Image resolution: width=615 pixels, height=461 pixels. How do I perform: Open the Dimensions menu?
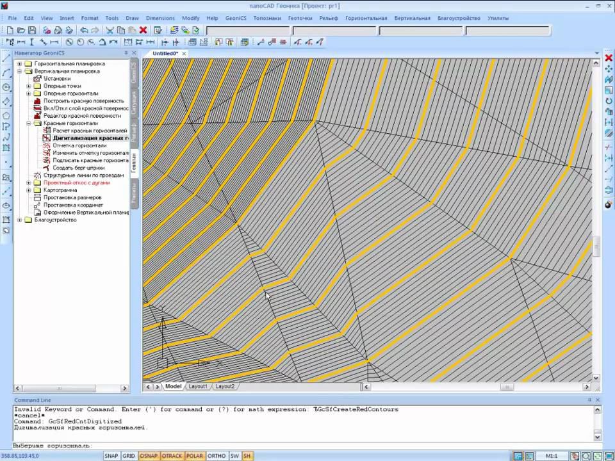pyautogui.click(x=160, y=18)
